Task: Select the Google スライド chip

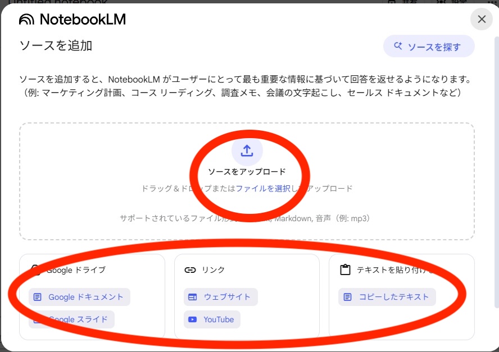Action: [x=71, y=319]
